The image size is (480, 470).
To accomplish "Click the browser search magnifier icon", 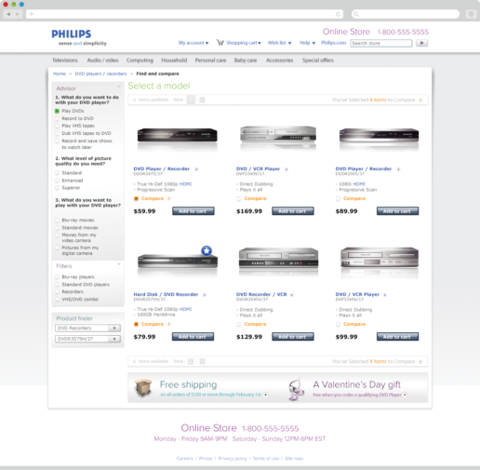I will coord(356,14).
